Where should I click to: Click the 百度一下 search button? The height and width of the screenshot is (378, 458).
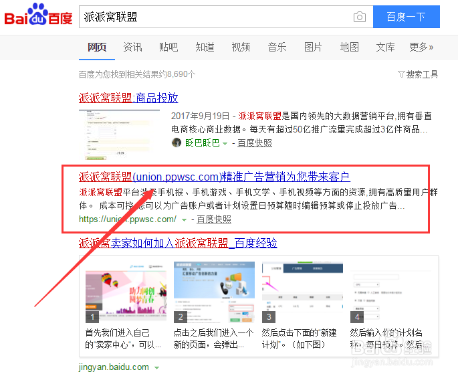407,17
